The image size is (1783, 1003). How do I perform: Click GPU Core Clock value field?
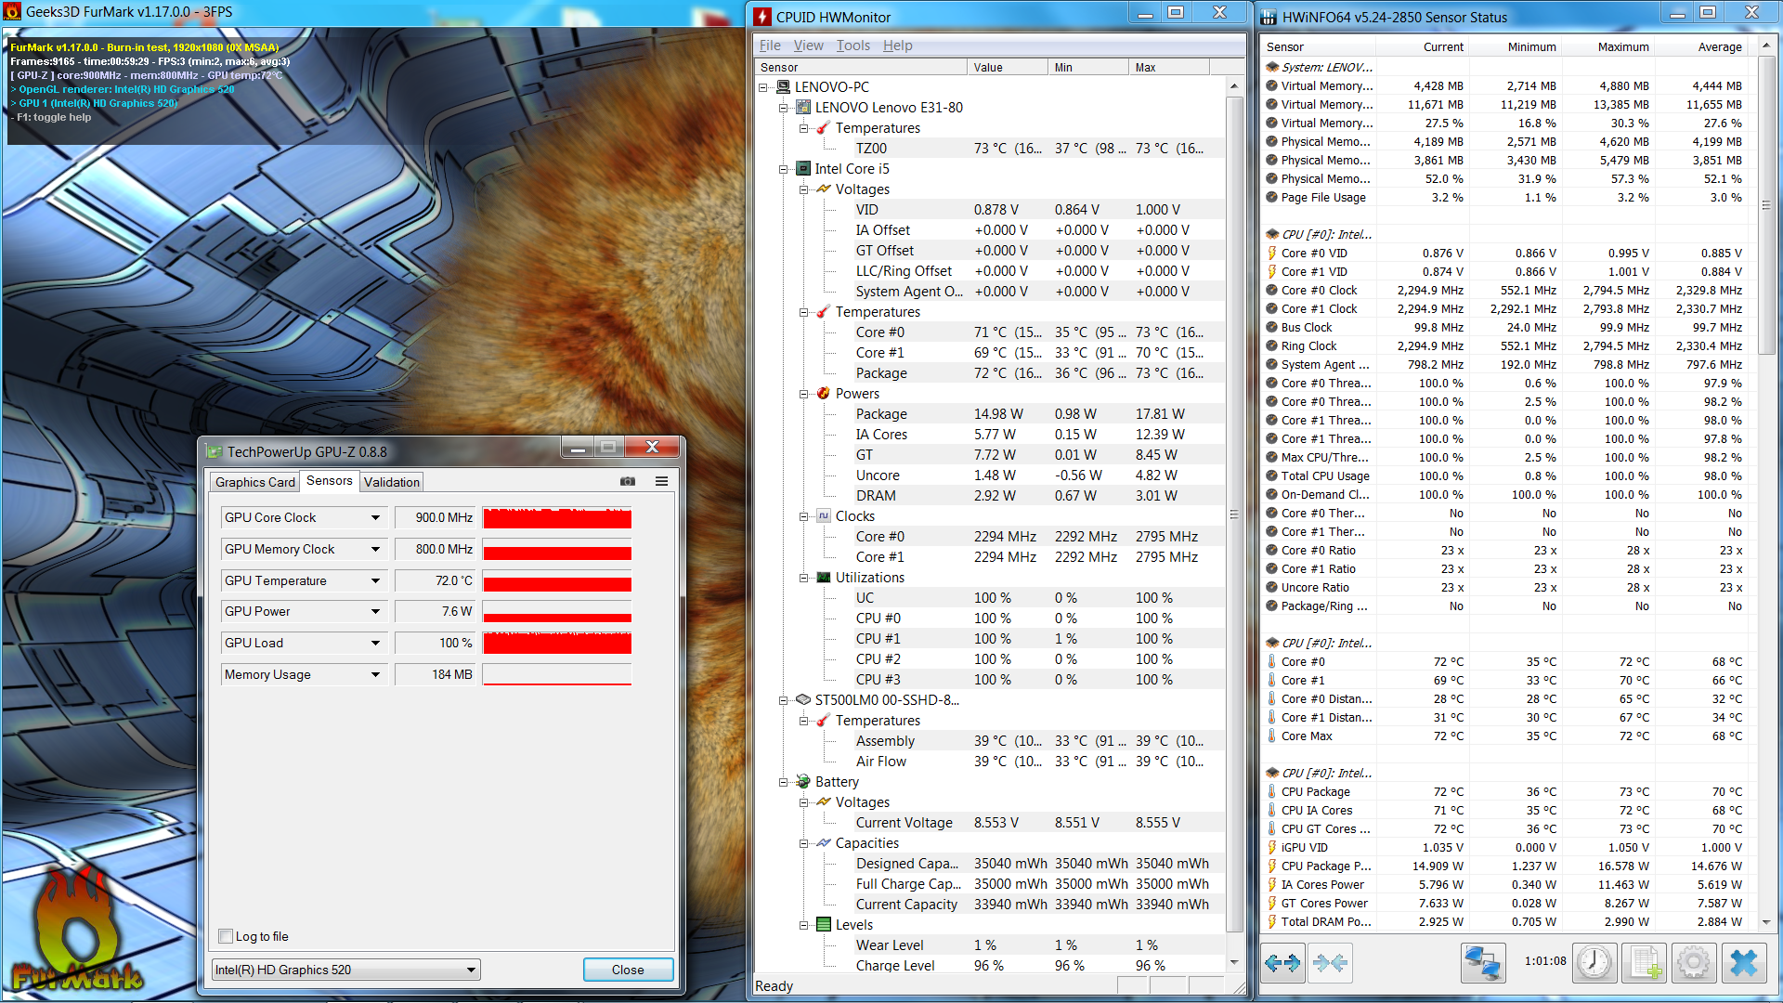click(435, 518)
